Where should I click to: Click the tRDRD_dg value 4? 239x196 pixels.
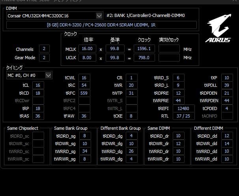click(132, 136)
